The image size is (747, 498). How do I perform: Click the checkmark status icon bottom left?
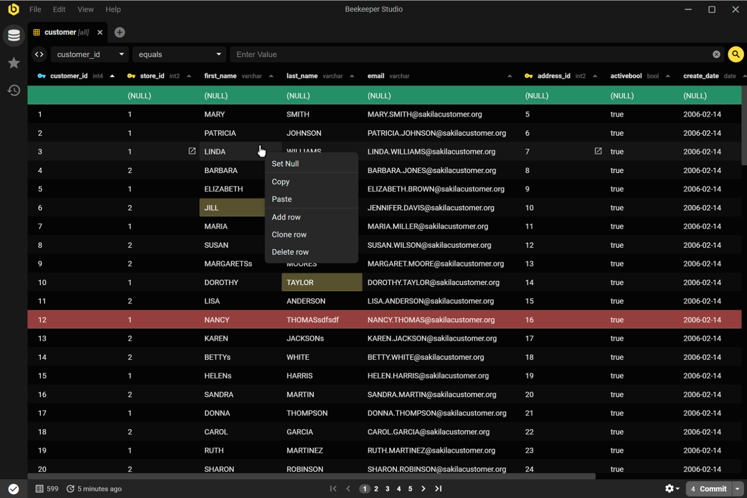point(14,488)
